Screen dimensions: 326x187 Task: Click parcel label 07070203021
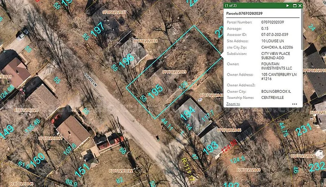(x=51, y=138)
